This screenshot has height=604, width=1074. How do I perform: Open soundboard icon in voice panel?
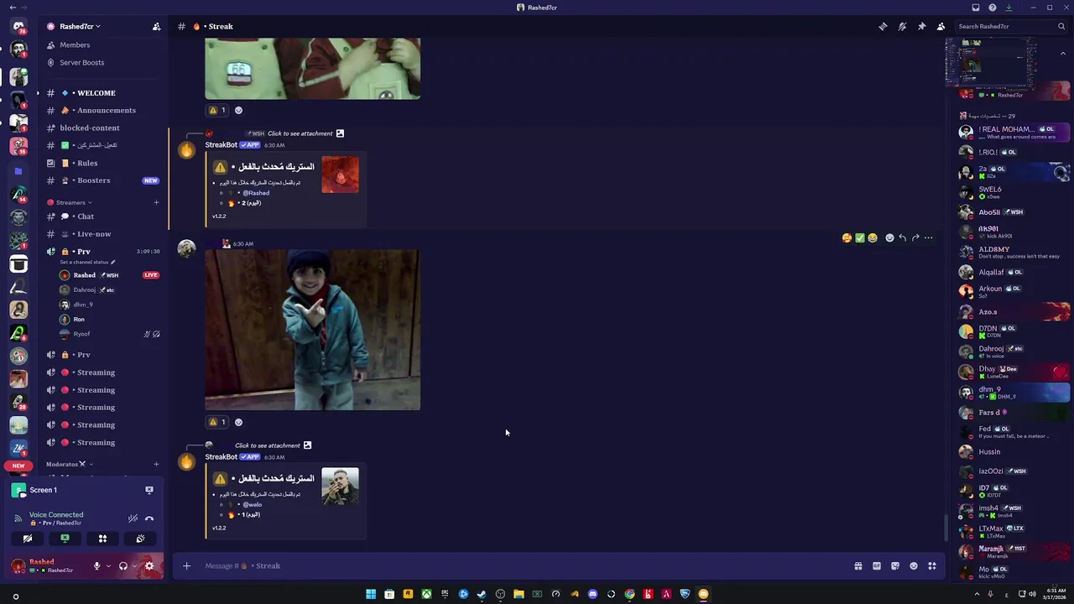[140, 539]
